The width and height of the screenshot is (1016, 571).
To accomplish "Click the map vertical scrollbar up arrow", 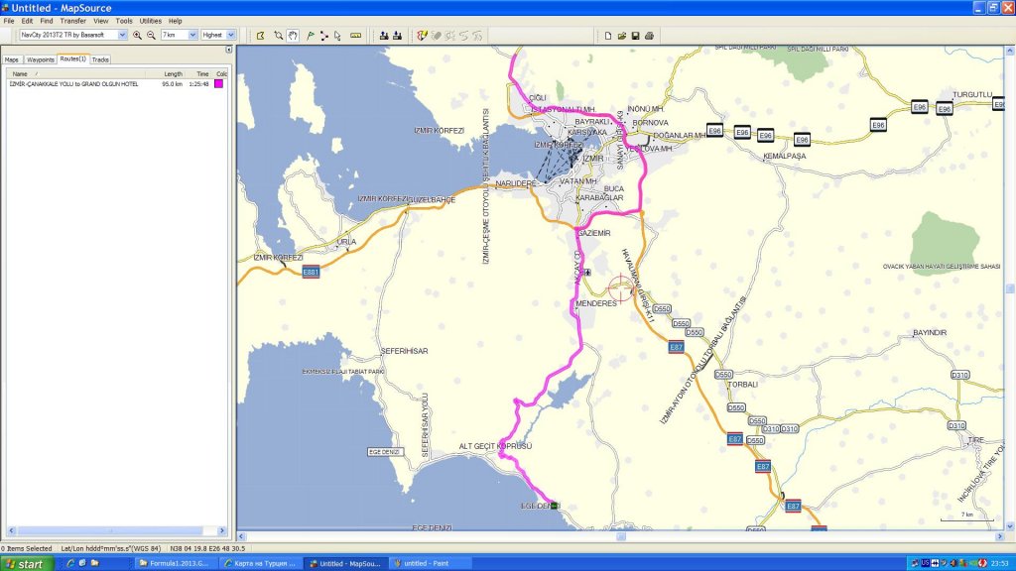I will click(1009, 50).
